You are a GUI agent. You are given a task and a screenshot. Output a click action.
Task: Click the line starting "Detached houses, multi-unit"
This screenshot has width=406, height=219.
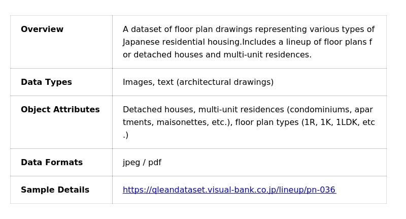click(248, 110)
